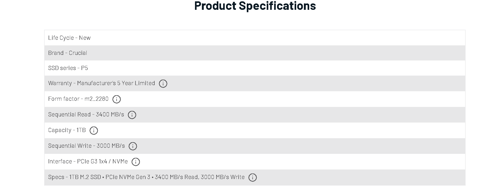Click the 'Brand - Crucial' row text

pyautogui.click(x=67, y=53)
